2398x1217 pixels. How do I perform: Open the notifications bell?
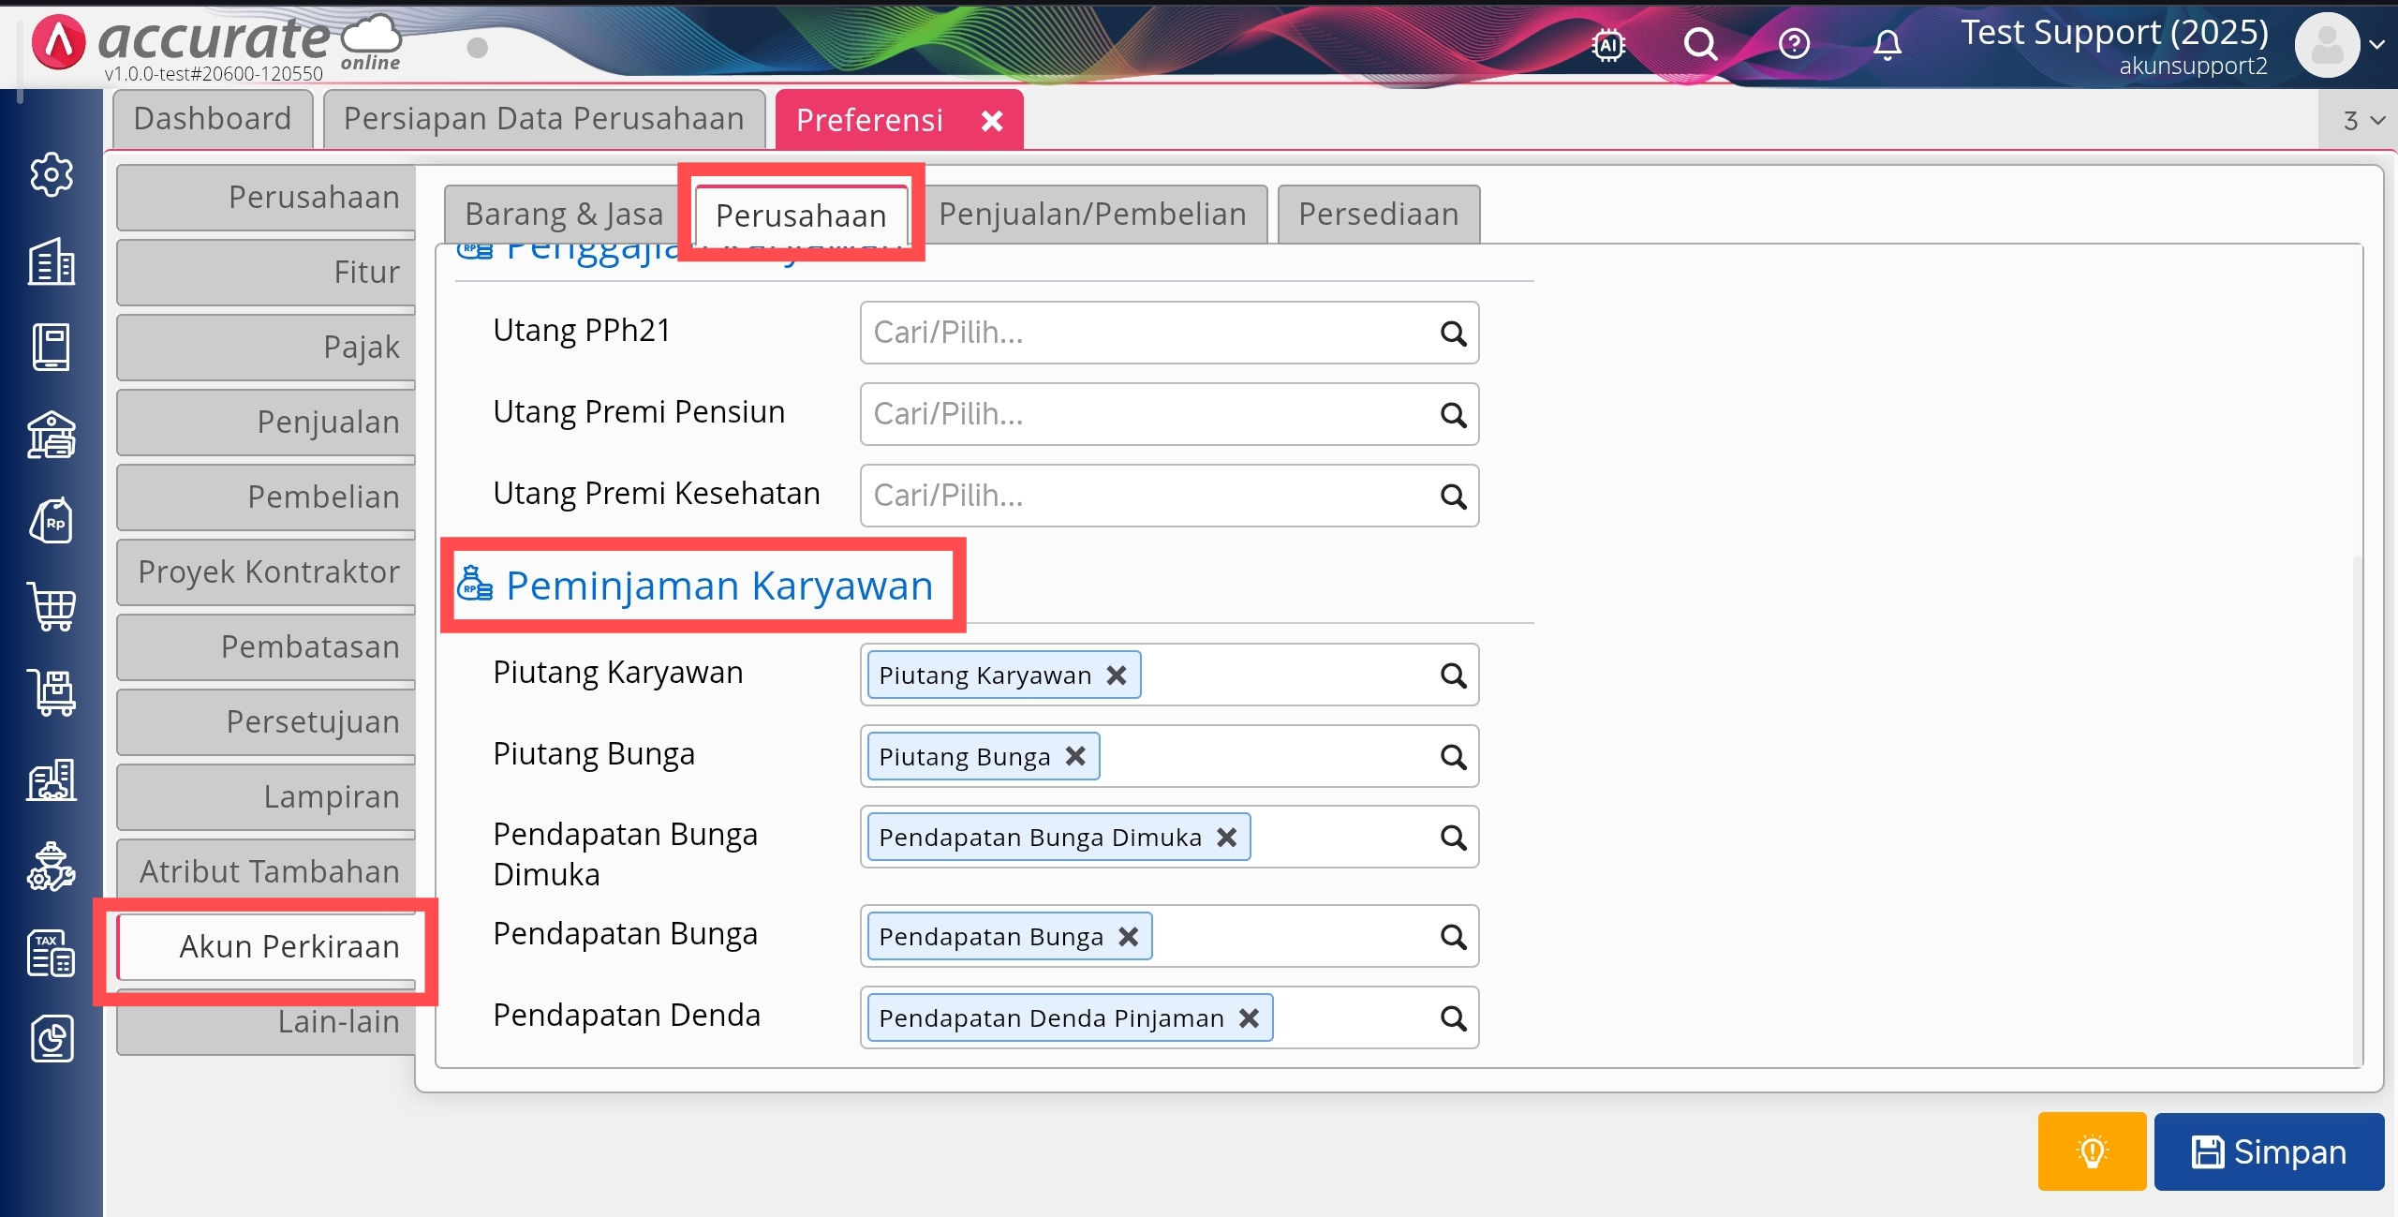[1887, 44]
